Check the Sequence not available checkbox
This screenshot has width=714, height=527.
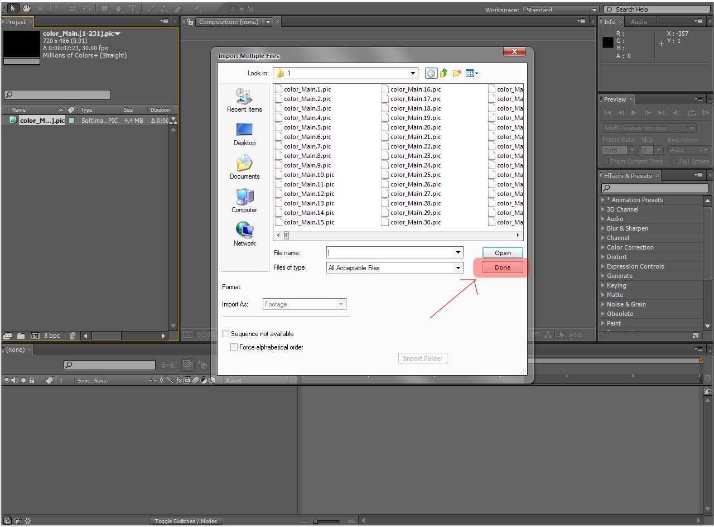pyautogui.click(x=226, y=334)
